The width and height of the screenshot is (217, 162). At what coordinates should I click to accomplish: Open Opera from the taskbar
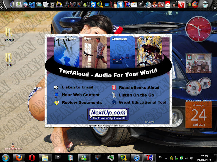(32, 158)
